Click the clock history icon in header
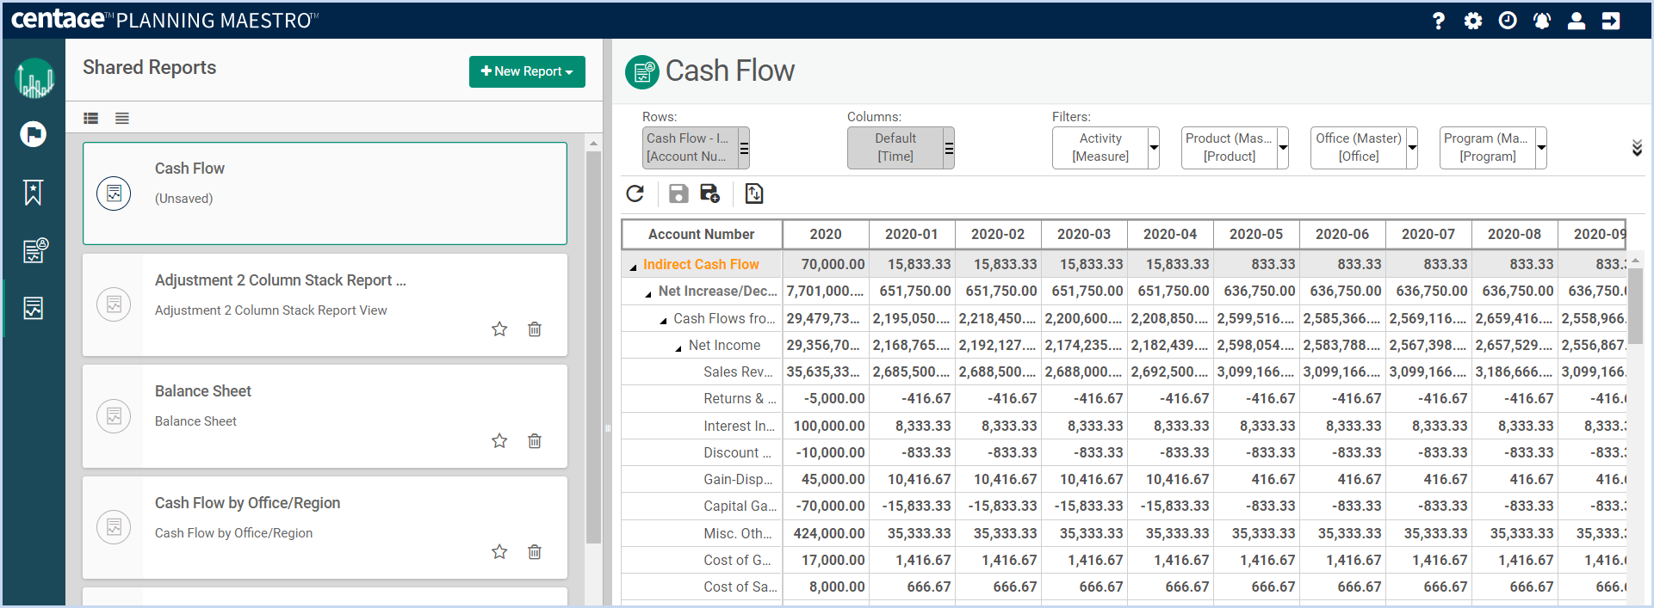 pos(1508,21)
